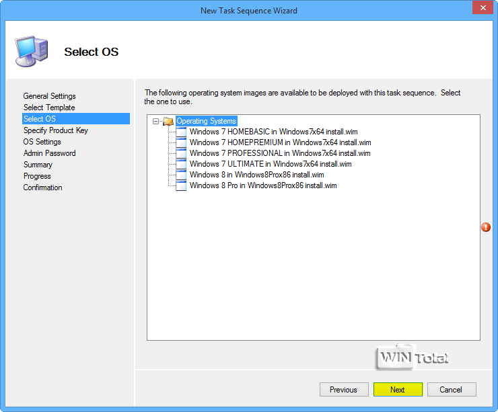
Task: Click the Windows 8 image icon
Action: 181,175
